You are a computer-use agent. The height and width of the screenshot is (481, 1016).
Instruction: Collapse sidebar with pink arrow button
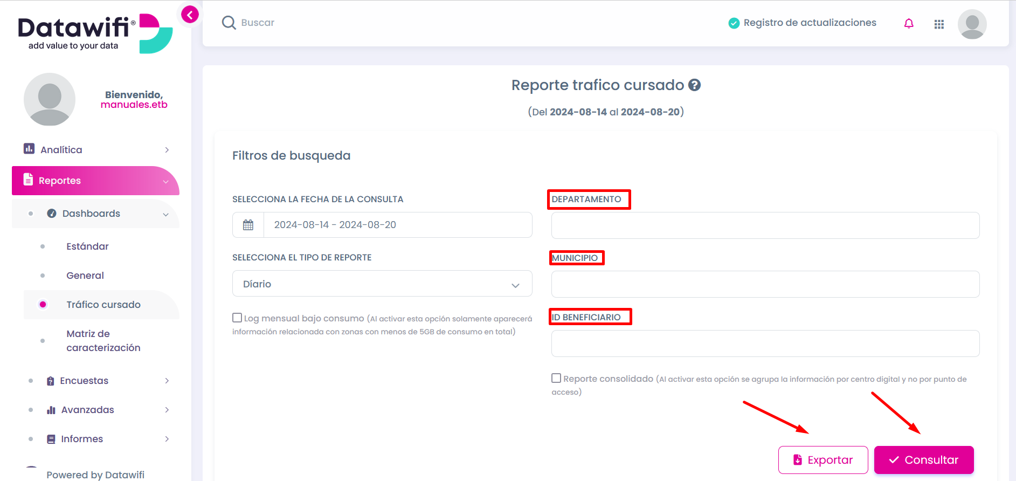(x=190, y=15)
